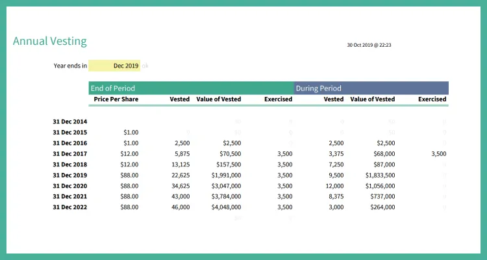Click the '$3,047,000' value cell
The height and width of the screenshot is (260, 487).
(227, 186)
